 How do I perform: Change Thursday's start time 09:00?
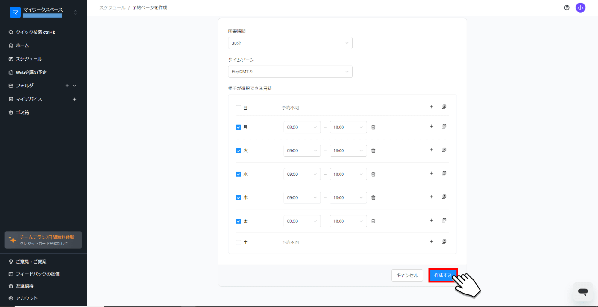(x=302, y=198)
